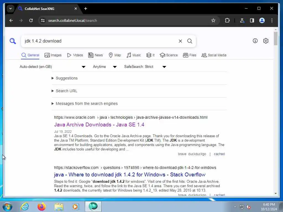Click the SearXNG magnifier logo beside search box
The width and height of the screenshot is (283, 212).
13,41
